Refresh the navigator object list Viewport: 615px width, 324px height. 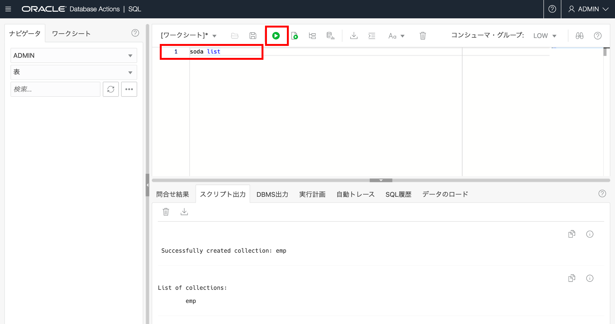(x=111, y=89)
